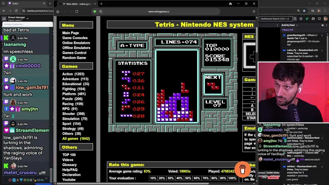Screen dimensions: 329x185
Task: Open the Offline Emulators link
Action: click(x=76, y=48)
